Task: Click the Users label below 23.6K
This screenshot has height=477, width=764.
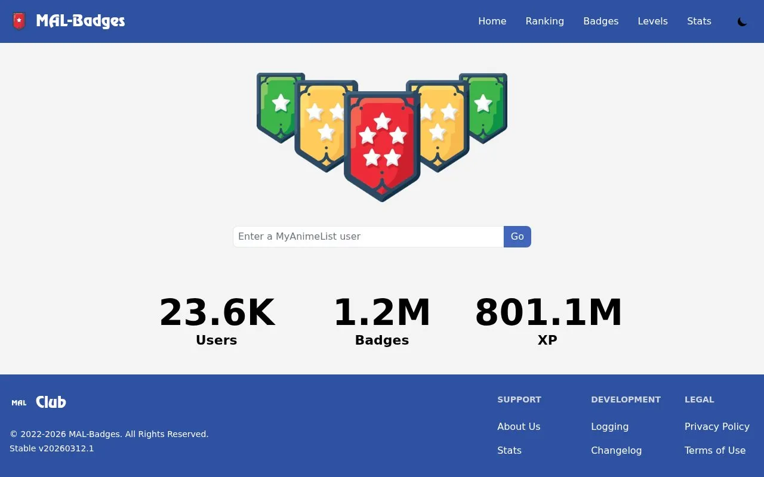Action: 217,340
